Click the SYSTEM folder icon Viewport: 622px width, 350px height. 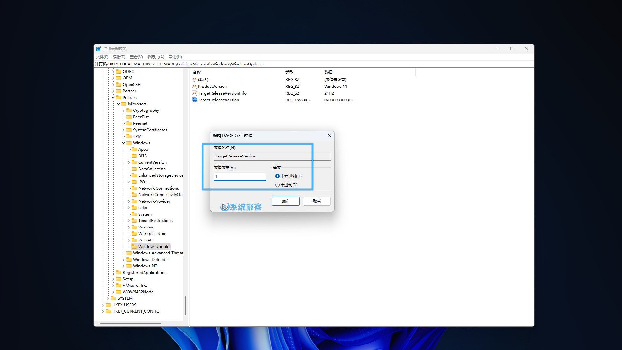click(x=113, y=298)
